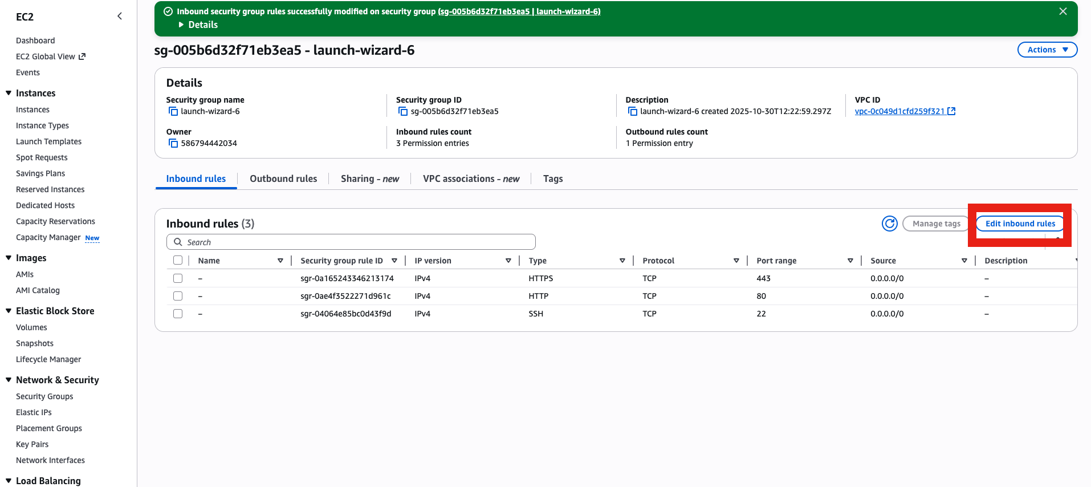Open Lifecycle Manager in the sidebar

point(48,359)
